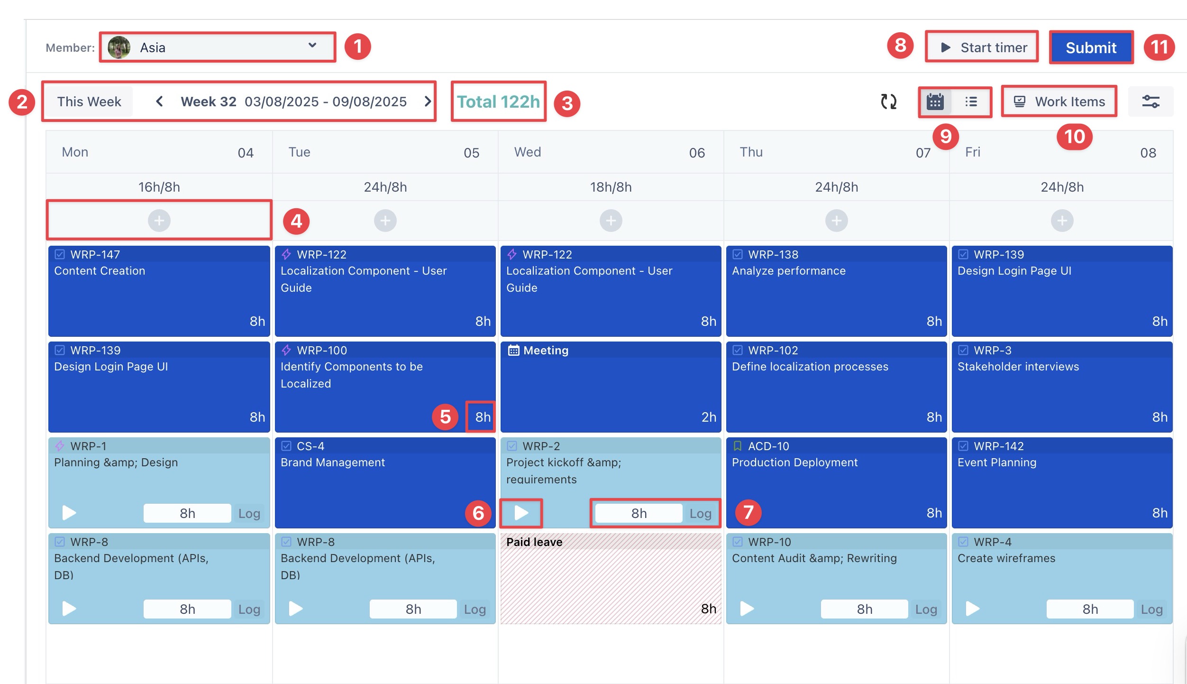The width and height of the screenshot is (1187, 684).
Task: Go to previous week with left chevron
Action: coord(160,102)
